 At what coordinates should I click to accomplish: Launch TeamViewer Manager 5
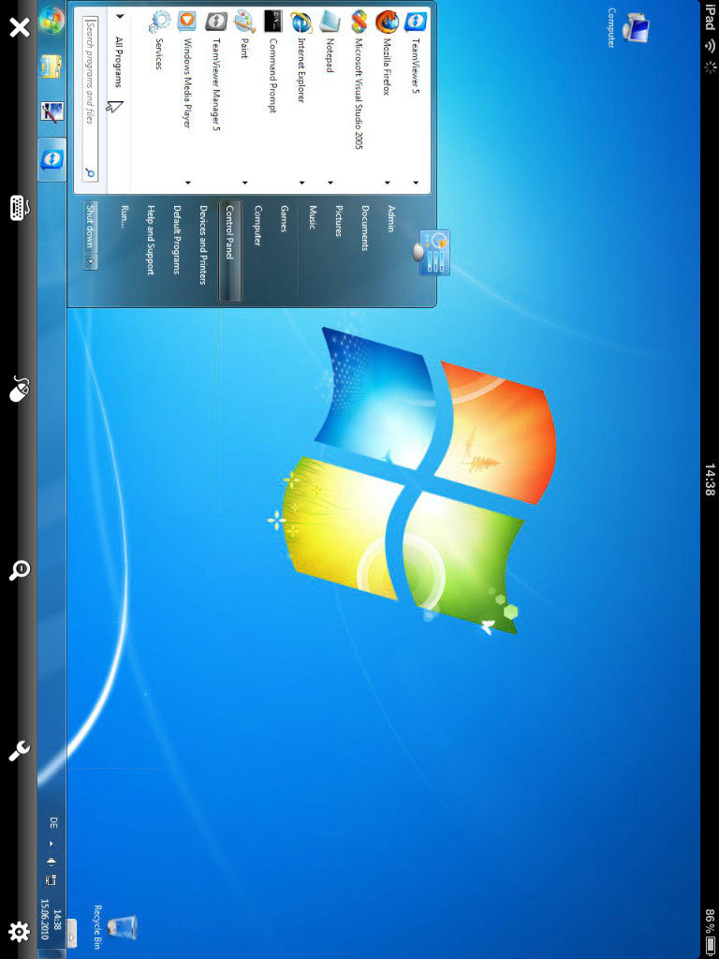(216, 70)
